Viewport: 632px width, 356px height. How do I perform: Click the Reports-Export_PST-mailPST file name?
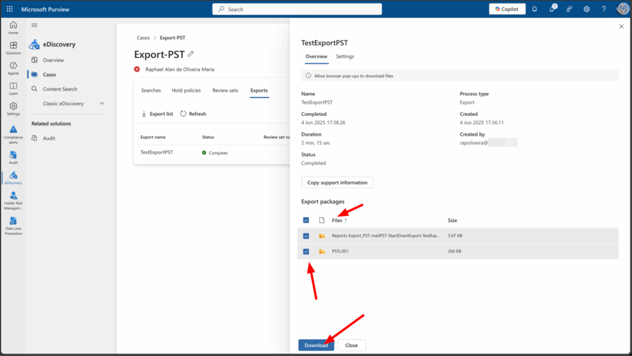(x=386, y=236)
